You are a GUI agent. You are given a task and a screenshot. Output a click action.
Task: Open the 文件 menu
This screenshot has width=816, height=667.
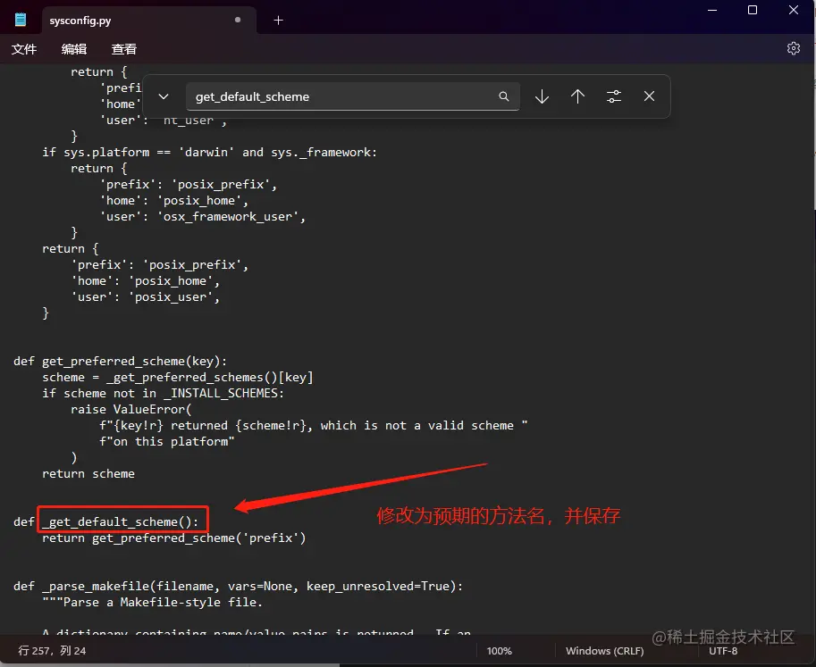click(x=24, y=49)
